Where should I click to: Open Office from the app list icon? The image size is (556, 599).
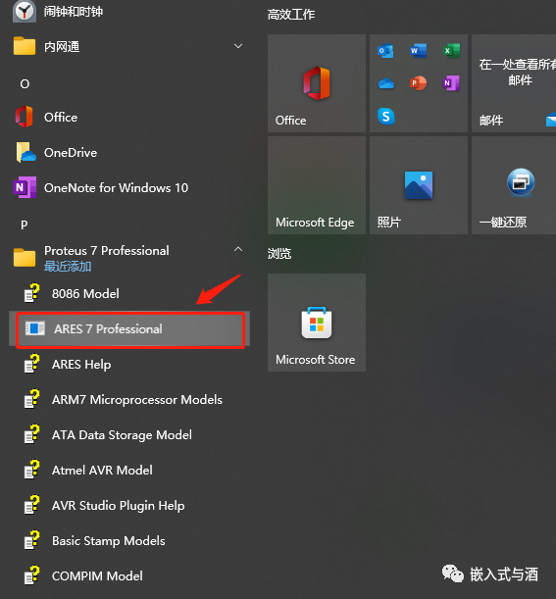pyautogui.click(x=25, y=117)
